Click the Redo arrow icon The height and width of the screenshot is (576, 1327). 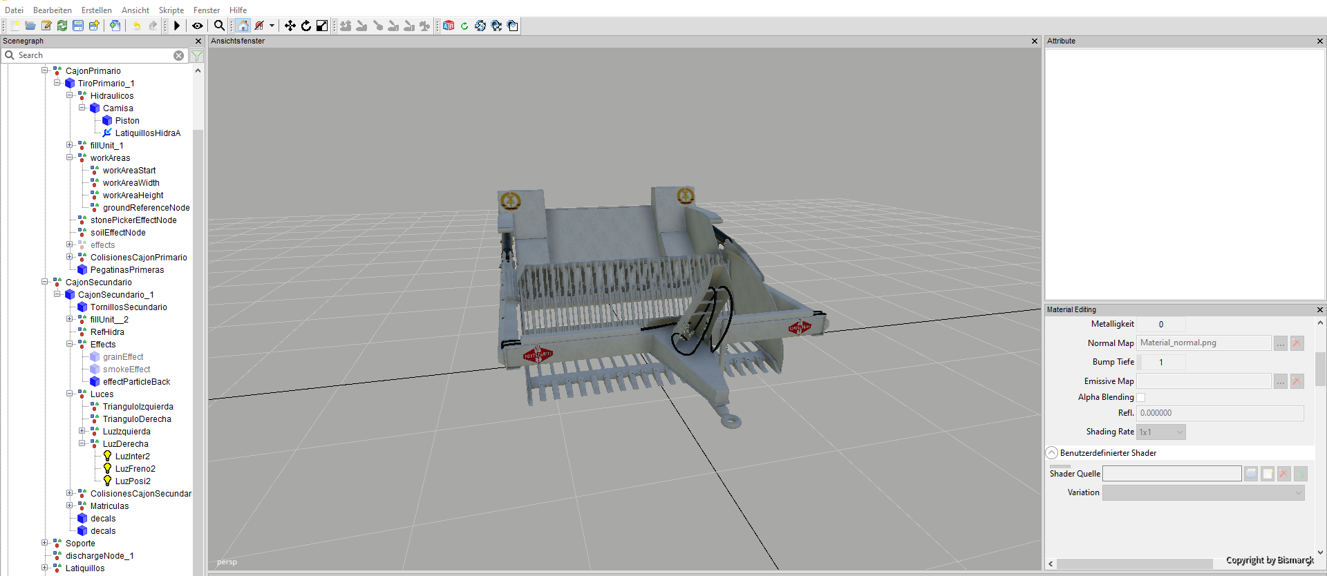pyautogui.click(x=153, y=26)
